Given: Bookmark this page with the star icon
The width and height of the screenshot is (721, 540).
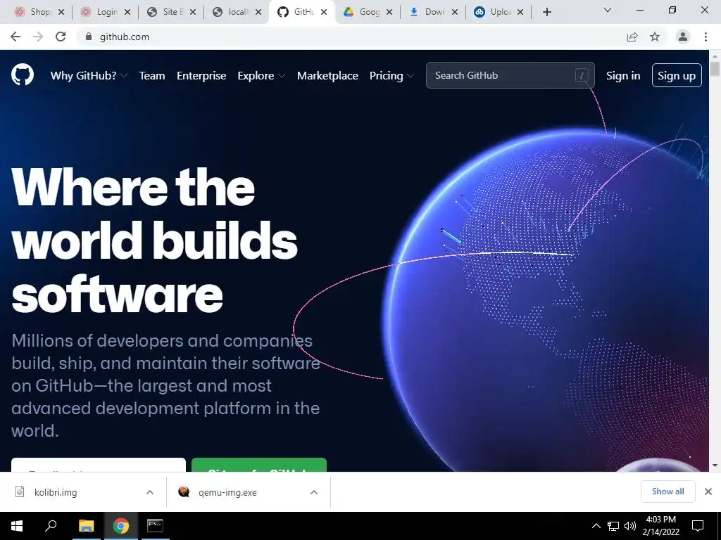Looking at the screenshot, I should point(655,37).
